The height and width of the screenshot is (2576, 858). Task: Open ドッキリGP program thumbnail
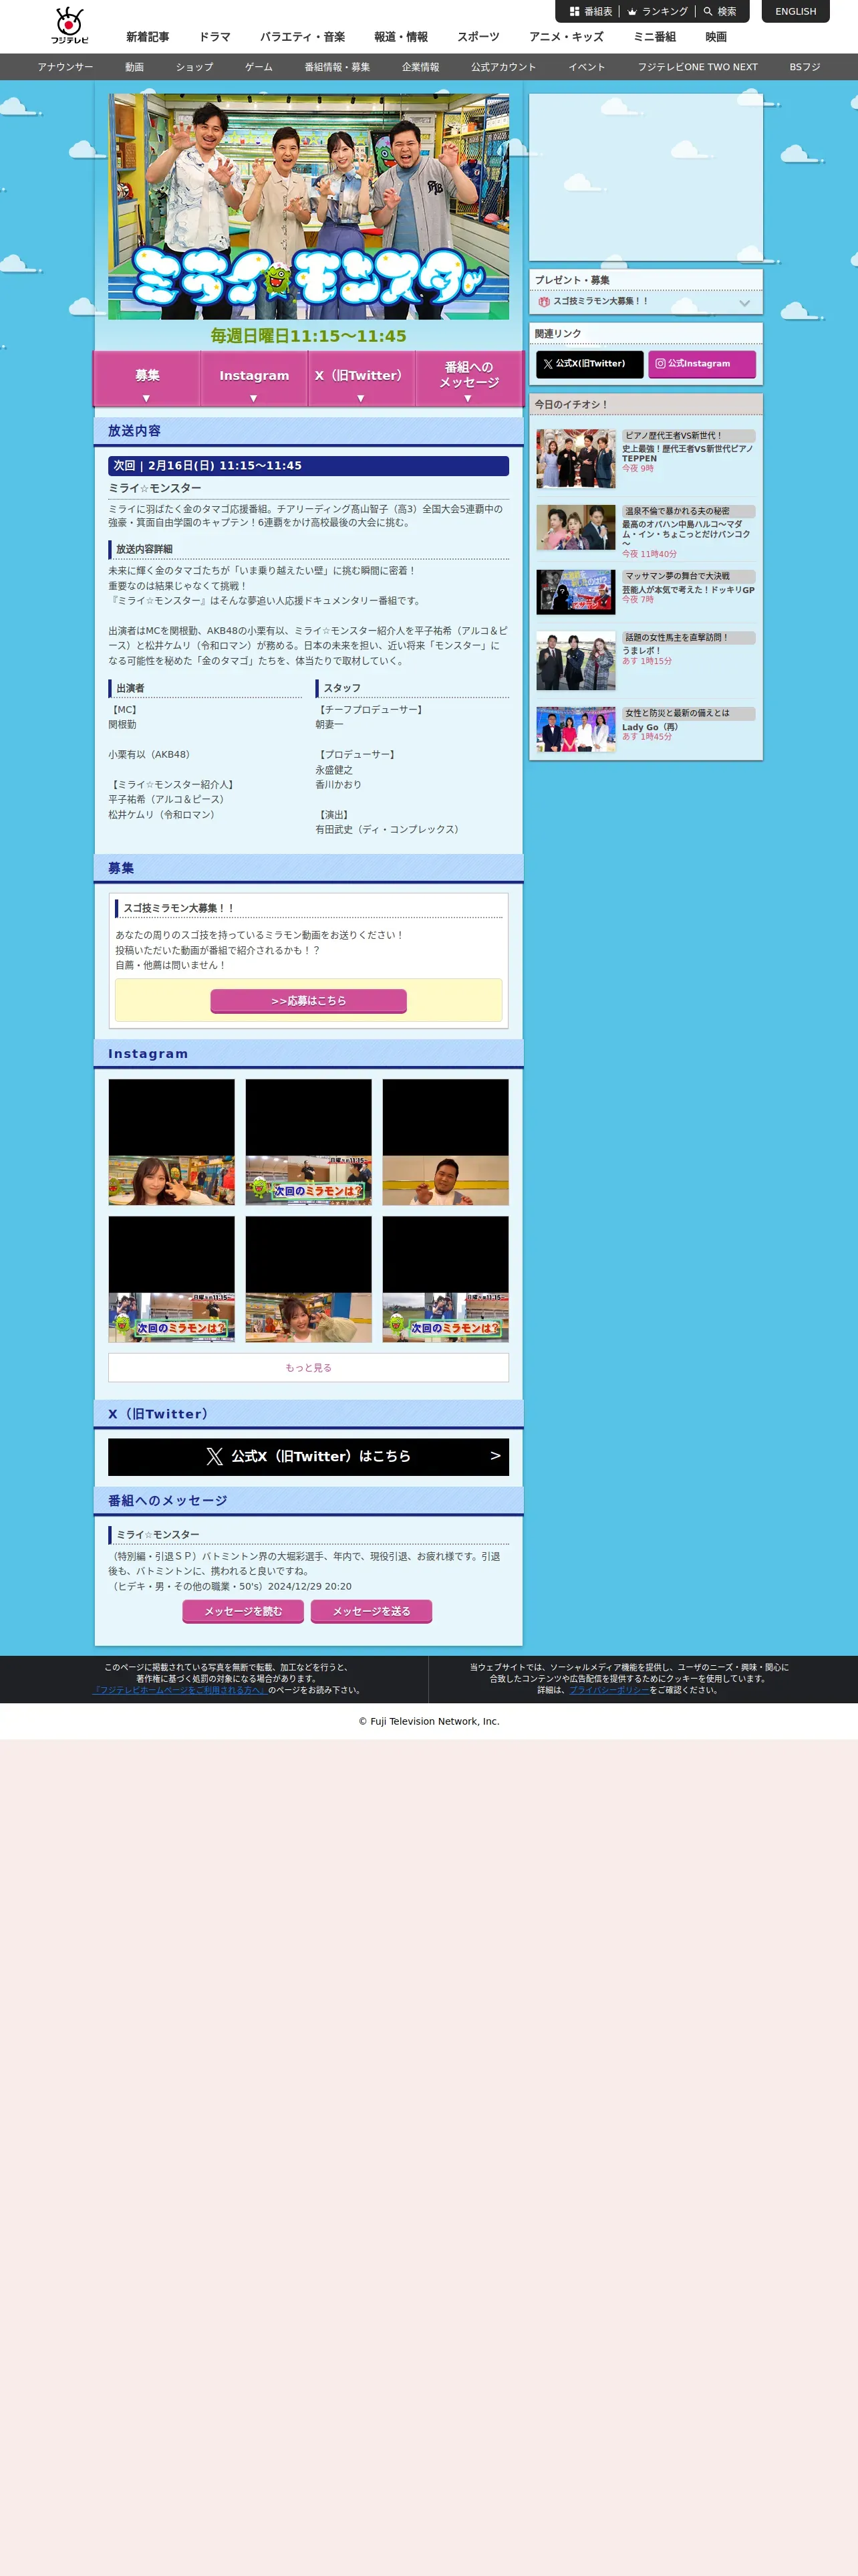pyautogui.click(x=575, y=592)
